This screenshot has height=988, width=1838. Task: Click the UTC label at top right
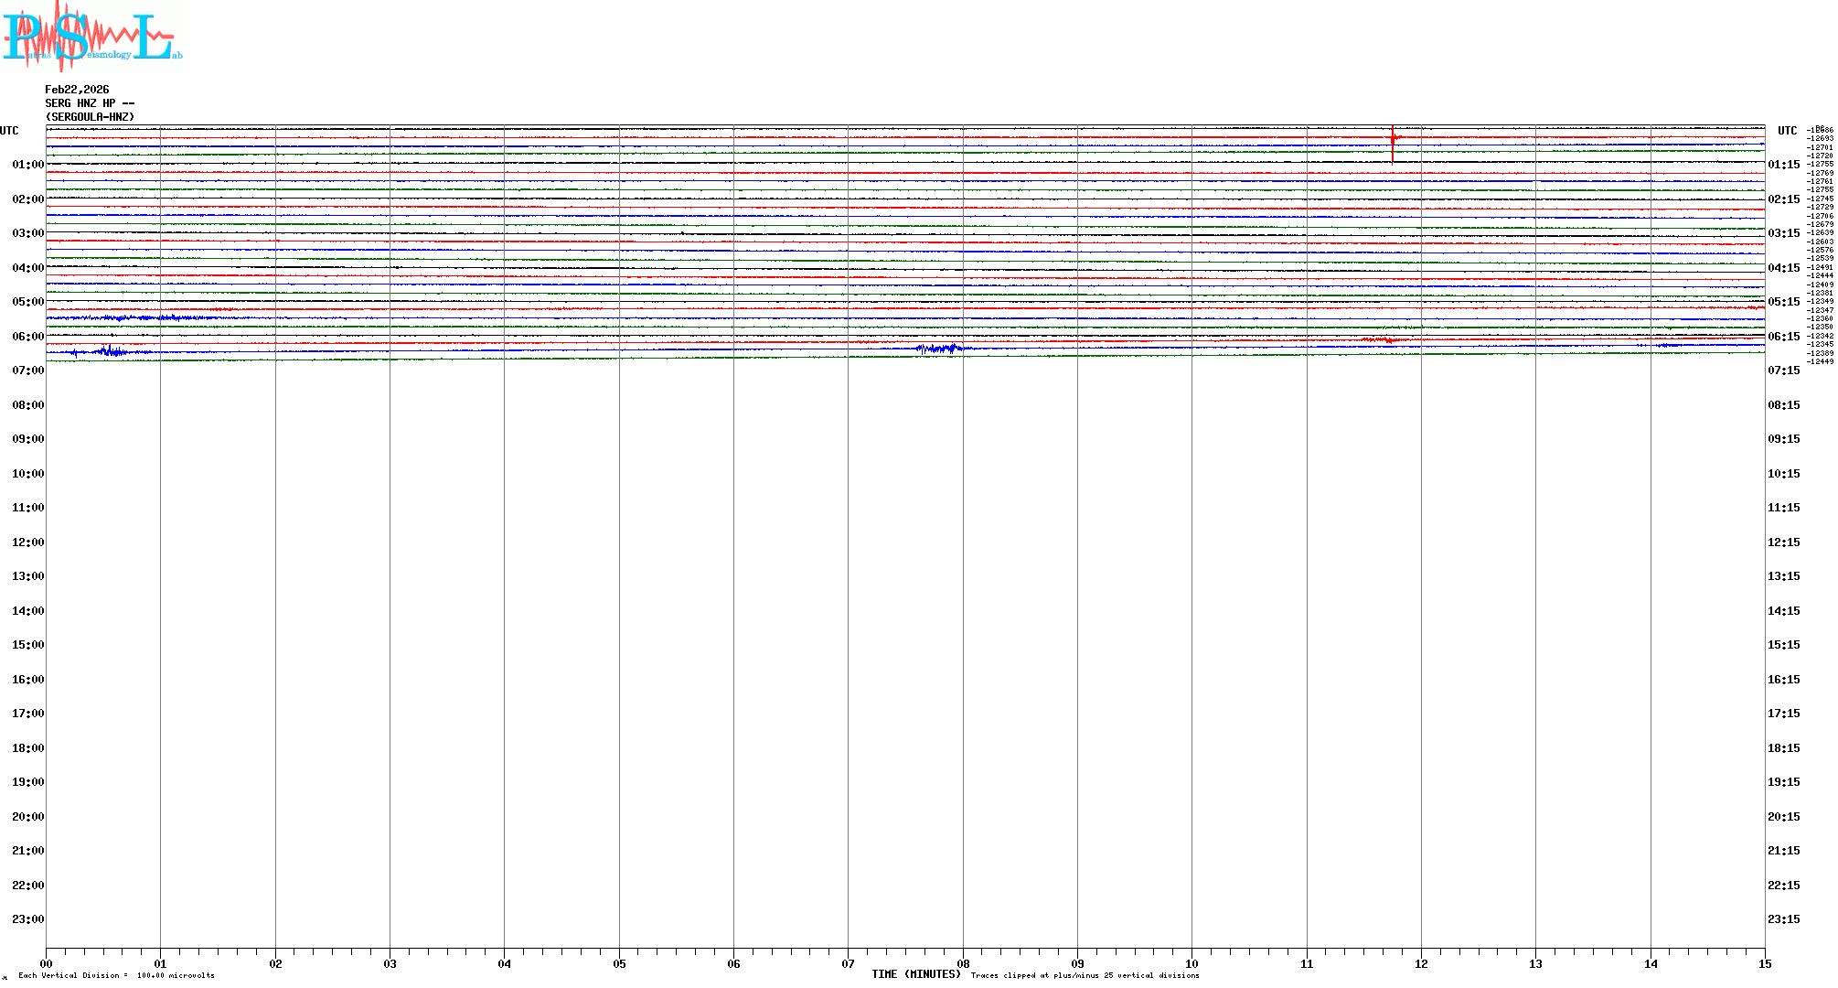pyautogui.click(x=1787, y=131)
